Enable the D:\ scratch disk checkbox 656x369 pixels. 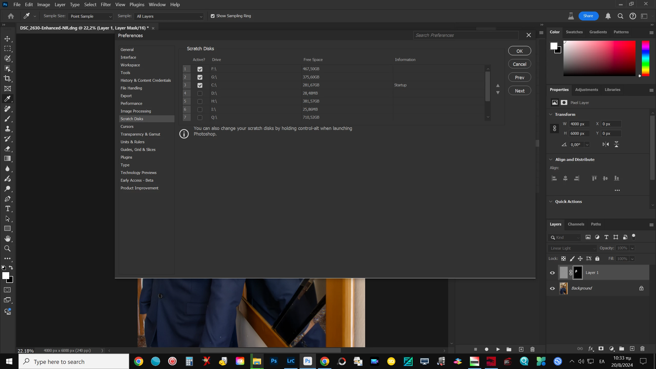coord(200,93)
